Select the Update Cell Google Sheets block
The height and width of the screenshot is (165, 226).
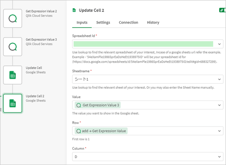(x=13, y=75)
